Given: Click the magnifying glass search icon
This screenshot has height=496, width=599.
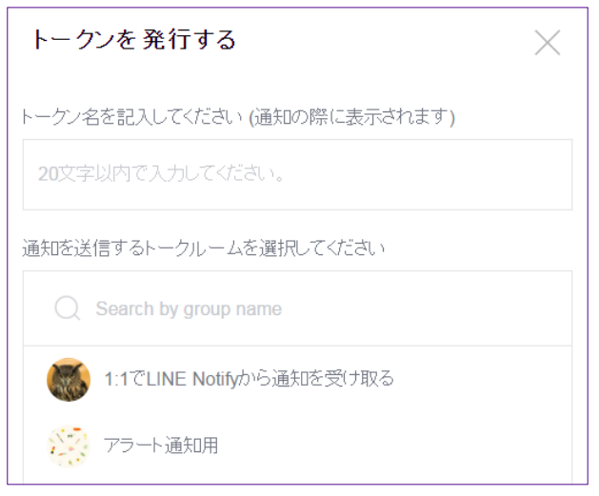Looking at the screenshot, I should pos(68,308).
